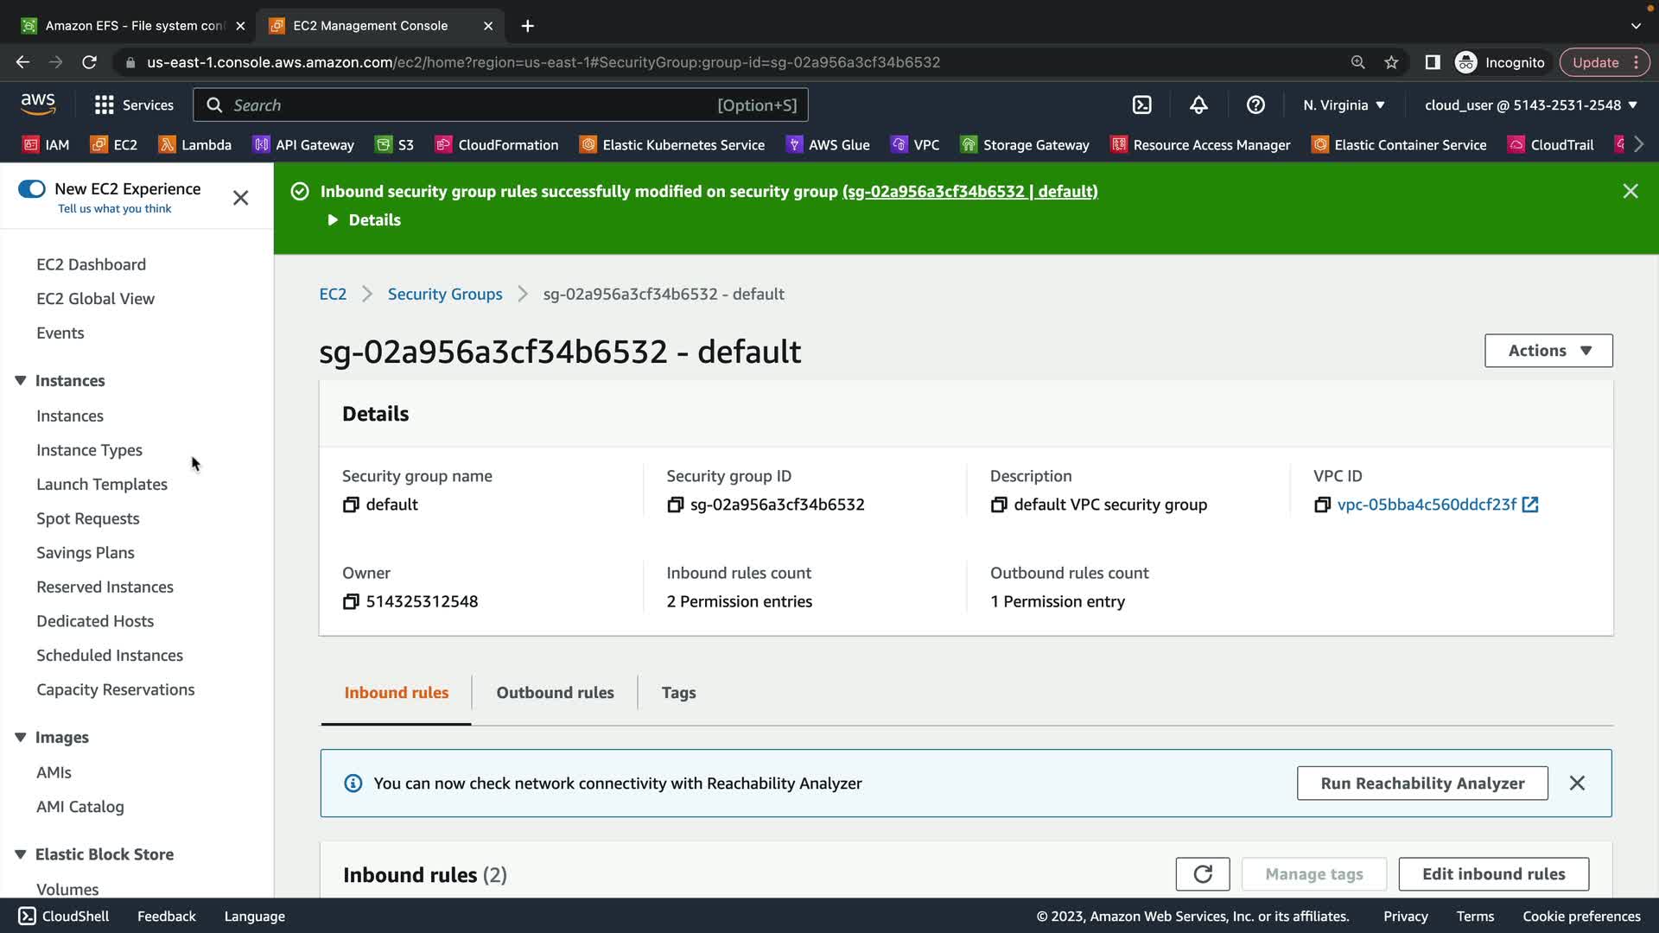Copy the owner account number
The image size is (1659, 933).
351,601
